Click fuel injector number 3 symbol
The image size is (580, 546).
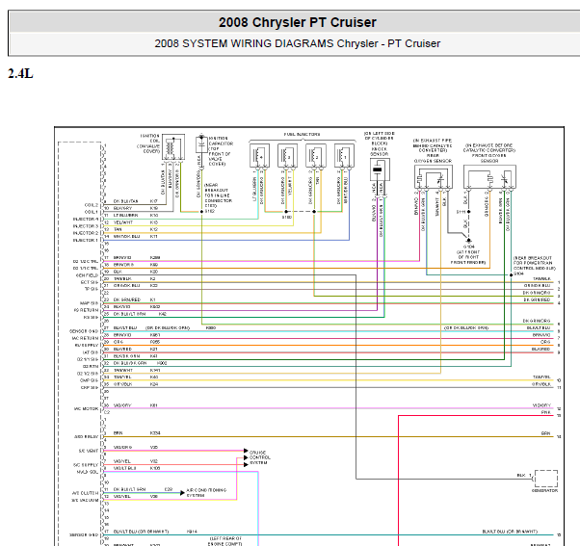pyautogui.click(x=287, y=156)
